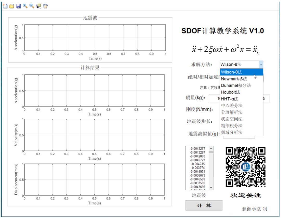Select the Data Cursor tool

38,6
